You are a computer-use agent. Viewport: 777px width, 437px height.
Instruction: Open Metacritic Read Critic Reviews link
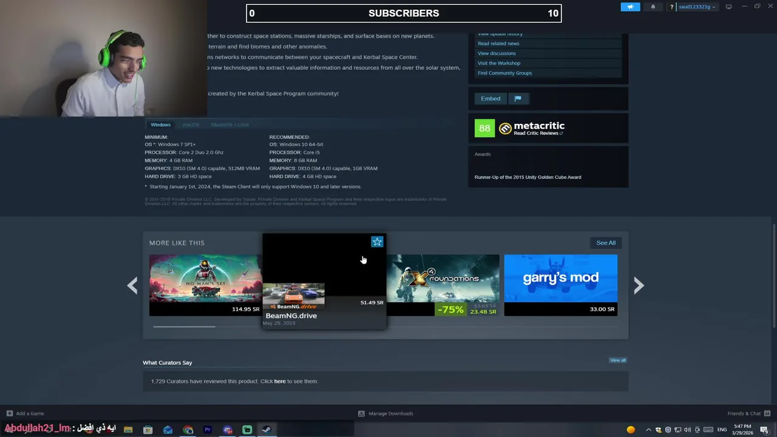pos(538,133)
